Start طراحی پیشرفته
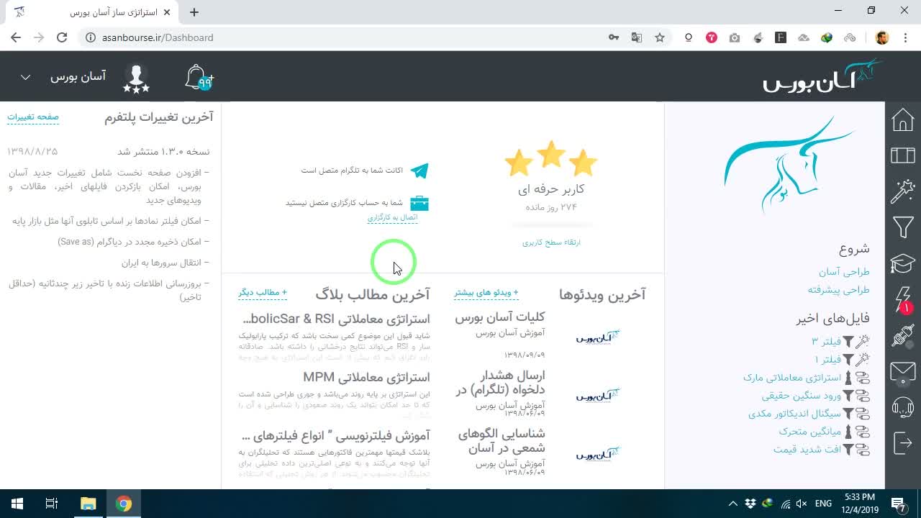This screenshot has width=921, height=518. 838,290
